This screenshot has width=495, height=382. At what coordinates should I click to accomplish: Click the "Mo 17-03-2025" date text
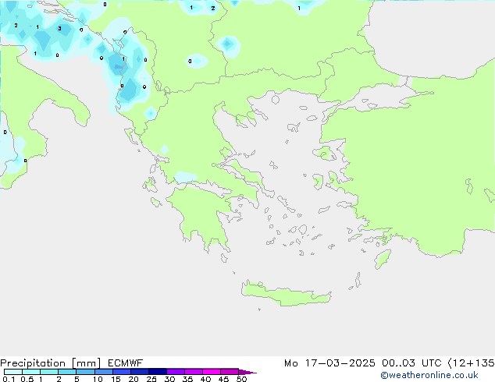click(x=329, y=363)
